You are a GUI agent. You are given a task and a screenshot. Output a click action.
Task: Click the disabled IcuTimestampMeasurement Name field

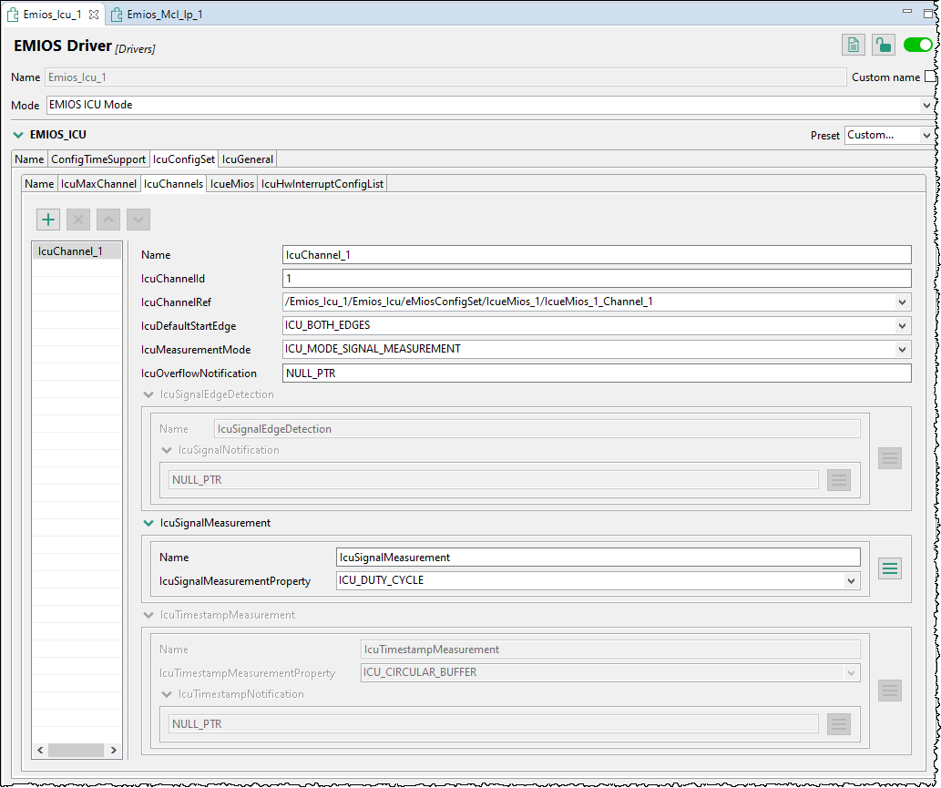(x=610, y=650)
